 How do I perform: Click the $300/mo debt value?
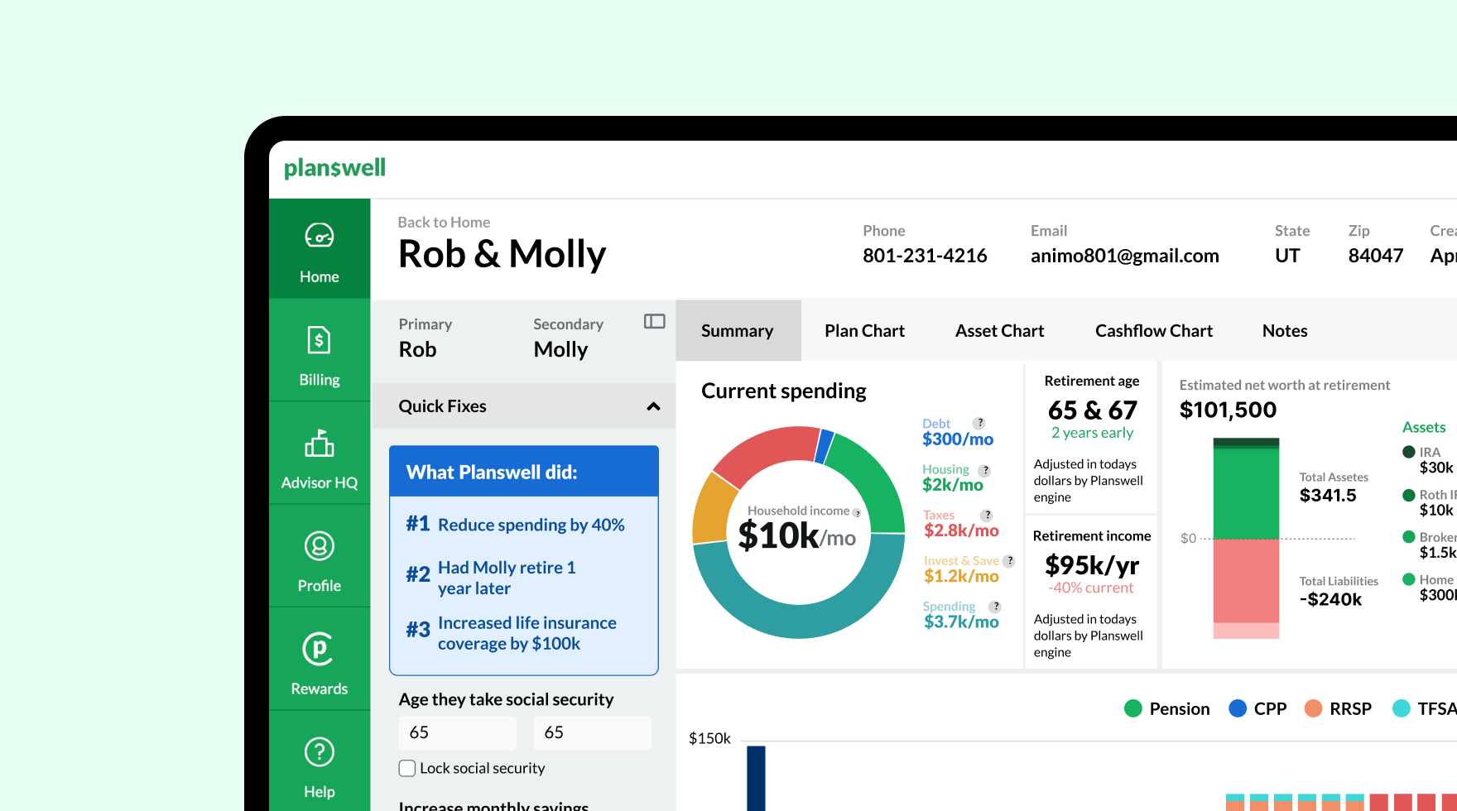tap(958, 439)
